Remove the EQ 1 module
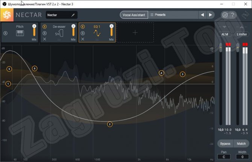The image size is (252, 162). 83,39
